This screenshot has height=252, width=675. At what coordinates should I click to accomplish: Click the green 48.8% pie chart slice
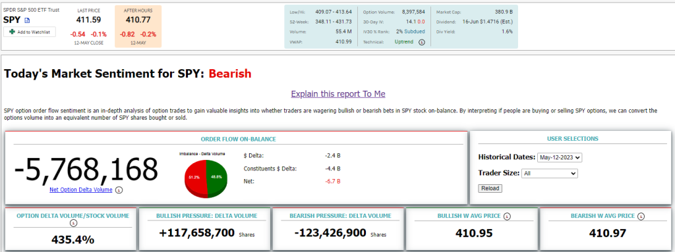tap(216, 177)
